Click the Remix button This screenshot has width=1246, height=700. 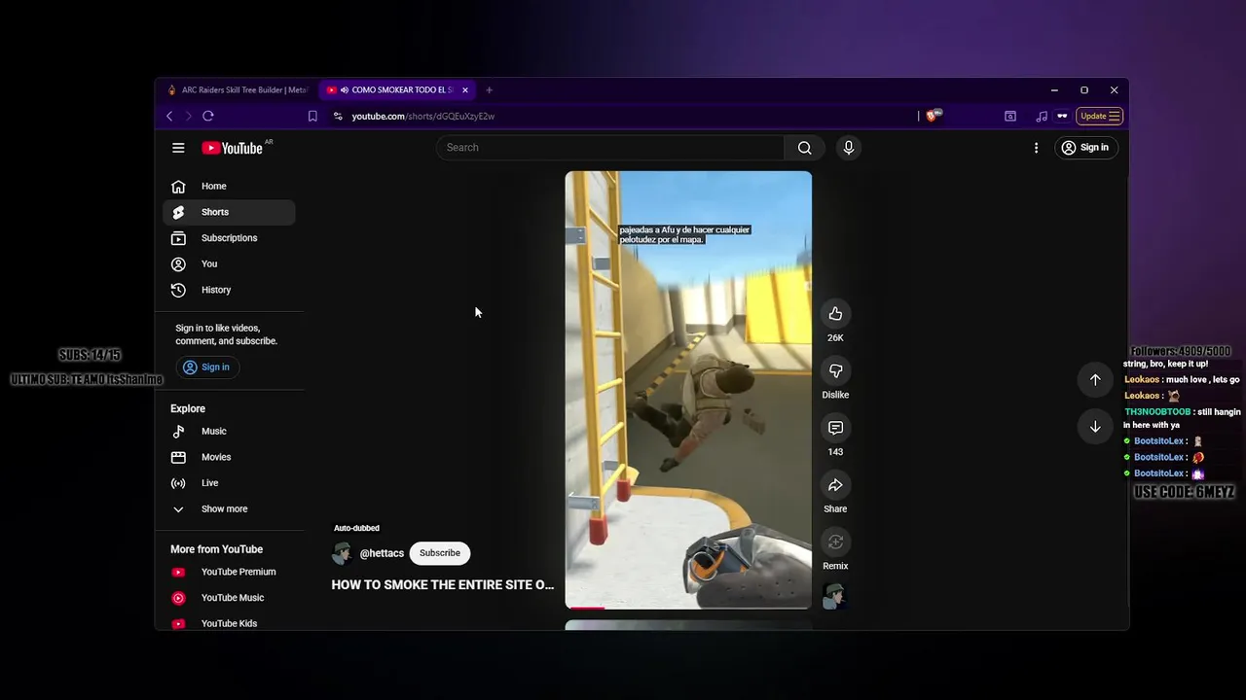(x=835, y=542)
